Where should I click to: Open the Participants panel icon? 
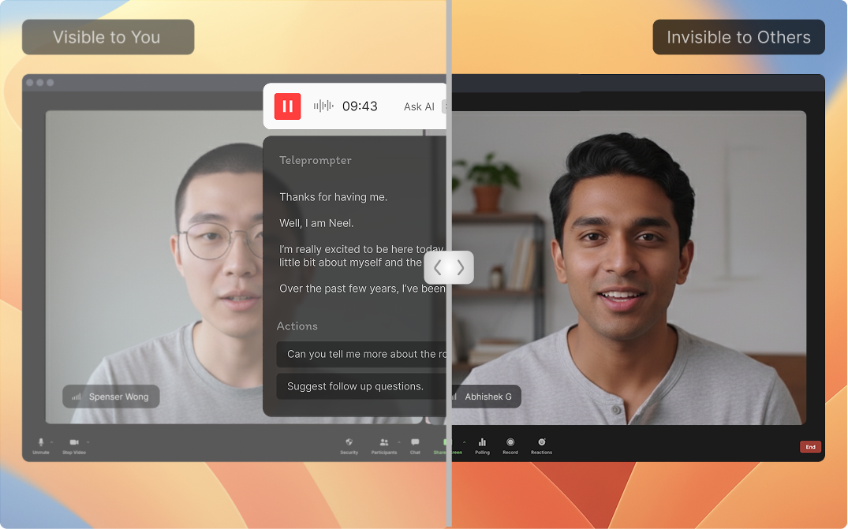coord(384,442)
